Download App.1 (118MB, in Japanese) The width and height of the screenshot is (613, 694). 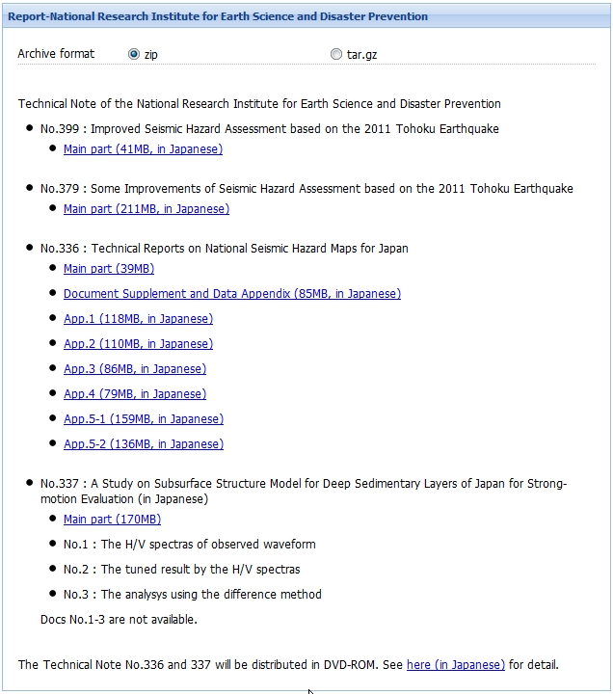coord(138,319)
